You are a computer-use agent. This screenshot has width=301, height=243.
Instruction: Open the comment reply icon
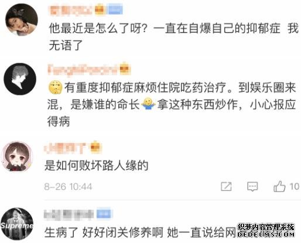pyautogui.click(x=252, y=187)
